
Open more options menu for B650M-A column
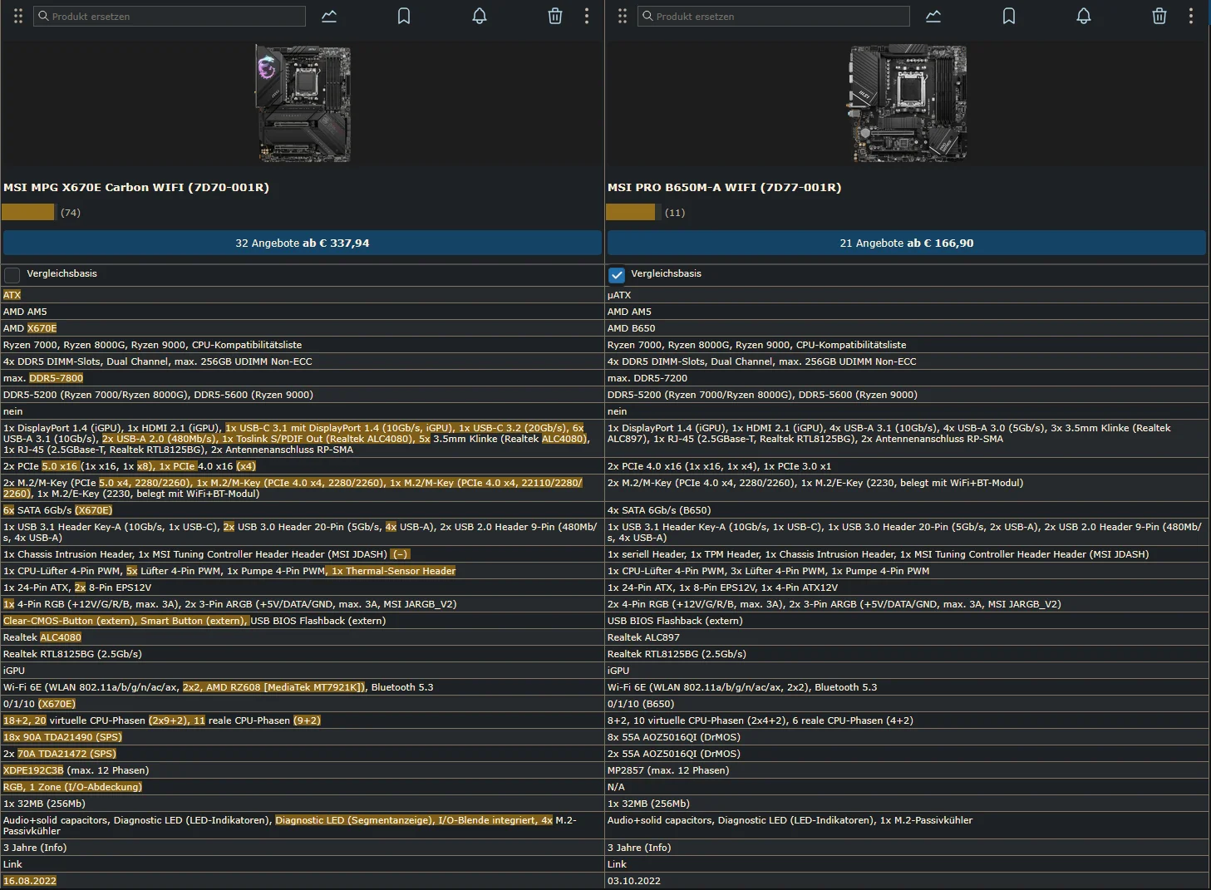coord(1191,16)
